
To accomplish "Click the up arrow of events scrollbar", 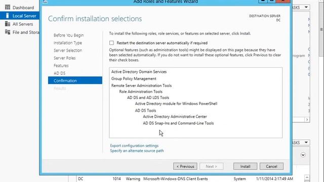I will tap(307, 177).
